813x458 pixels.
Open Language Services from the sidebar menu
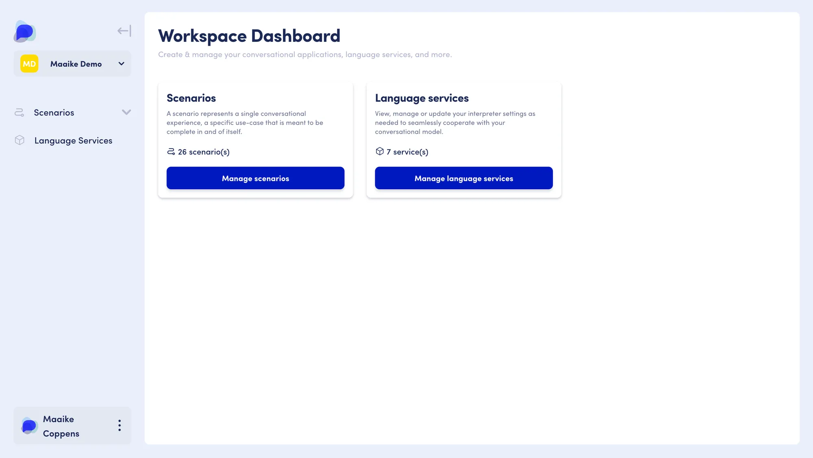73,141
